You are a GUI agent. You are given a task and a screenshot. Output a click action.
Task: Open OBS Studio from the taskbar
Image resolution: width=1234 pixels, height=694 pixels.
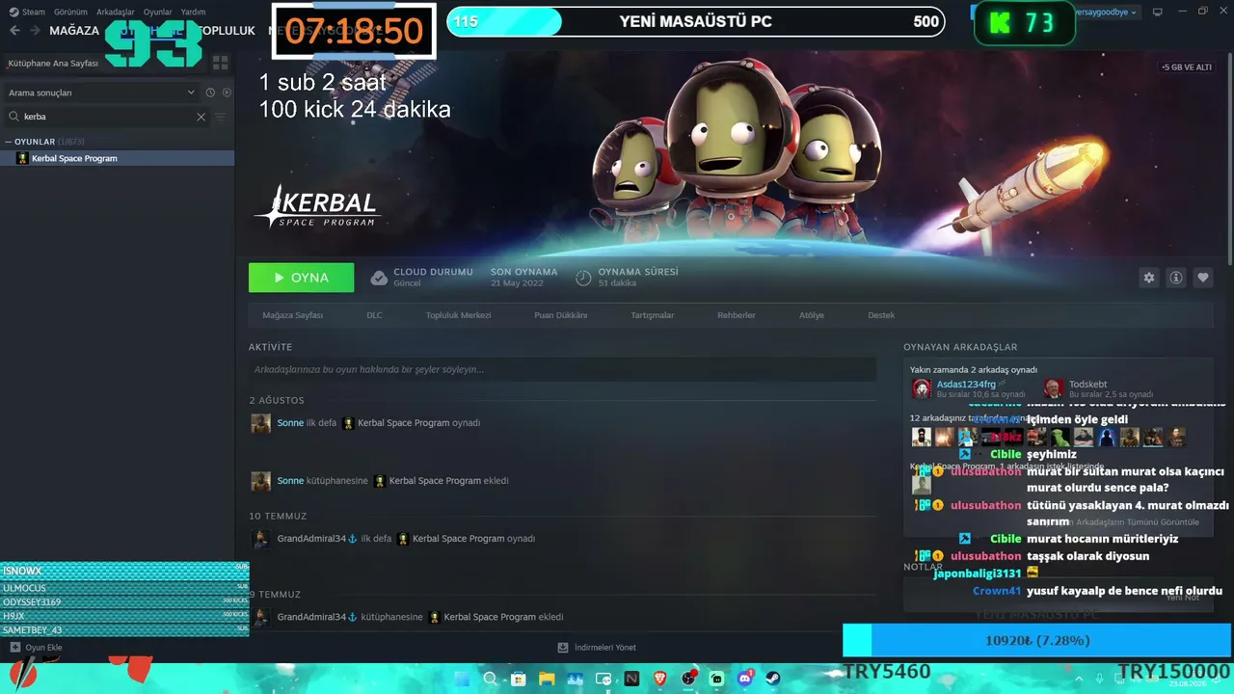pyautogui.click(x=688, y=679)
